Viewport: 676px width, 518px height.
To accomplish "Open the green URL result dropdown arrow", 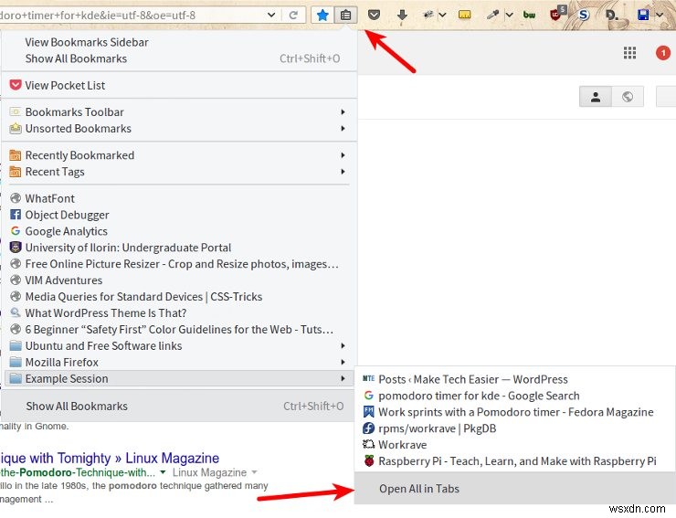I will coord(163,472).
